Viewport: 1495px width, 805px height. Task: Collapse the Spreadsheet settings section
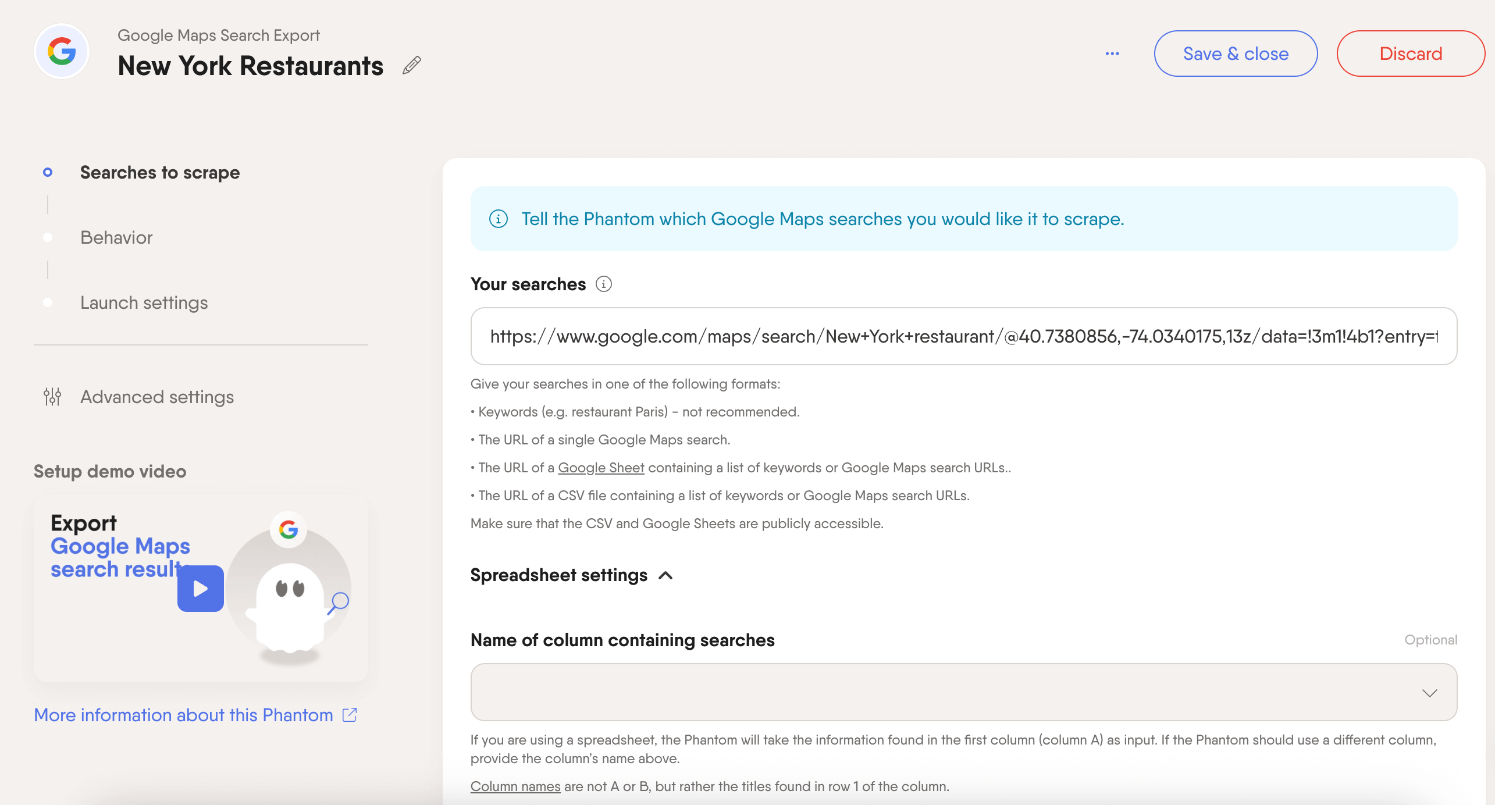pyautogui.click(x=665, y=576)
